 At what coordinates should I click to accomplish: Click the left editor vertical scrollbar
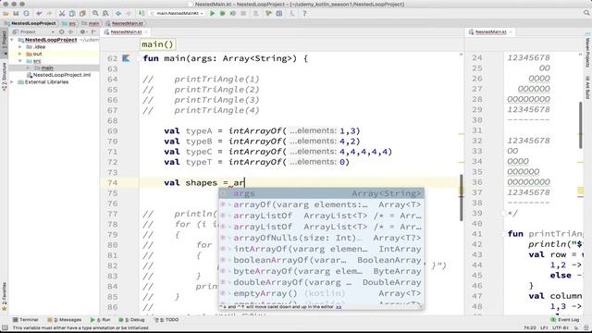pos(462,198)
